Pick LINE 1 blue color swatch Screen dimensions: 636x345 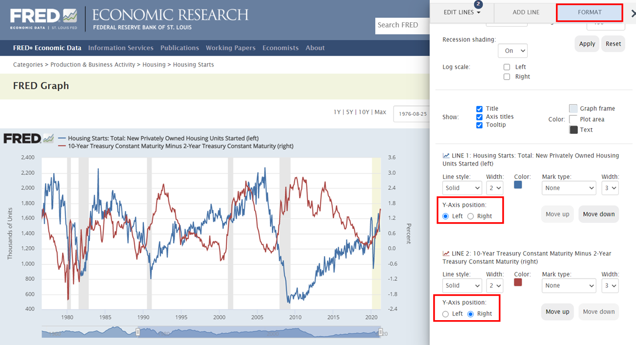pos(518,185)
